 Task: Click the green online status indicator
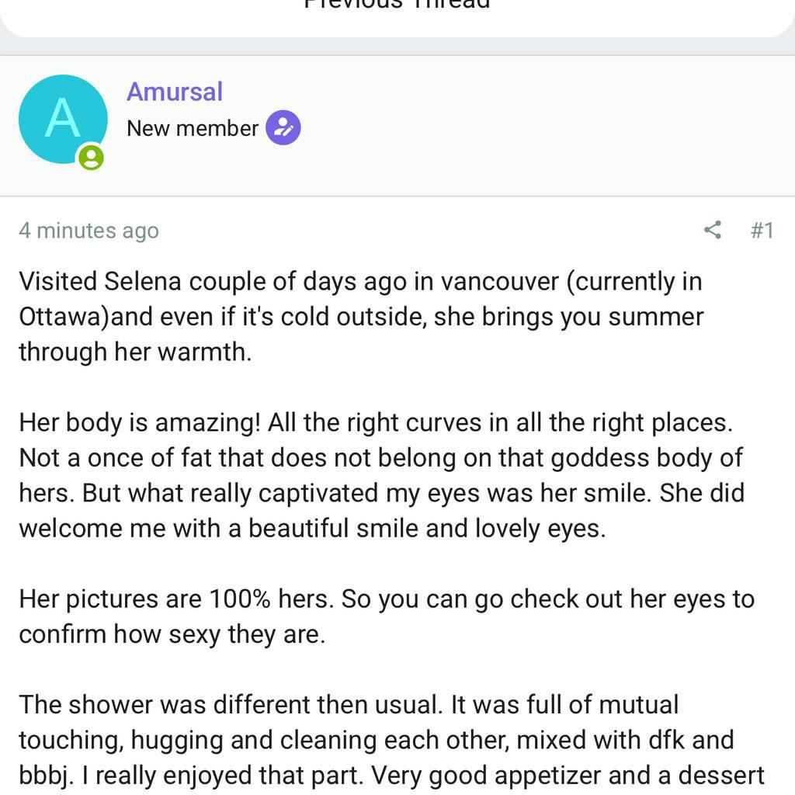coord(91,157)
